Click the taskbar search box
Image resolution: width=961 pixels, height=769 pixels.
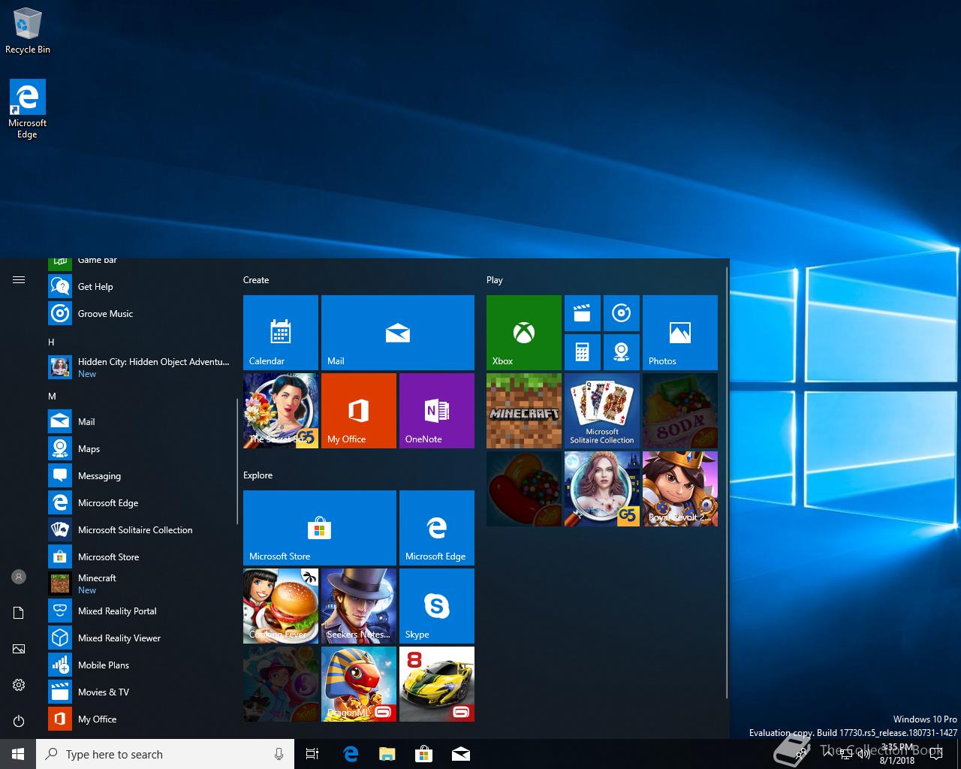pyautogui.click(x=165, y=754)
